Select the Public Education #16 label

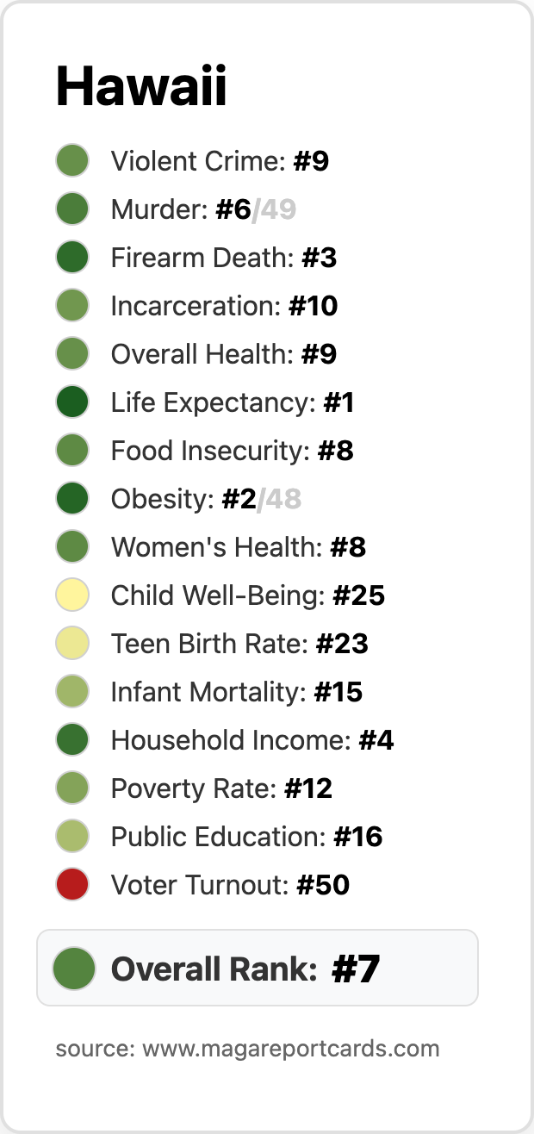click(247, 837)
